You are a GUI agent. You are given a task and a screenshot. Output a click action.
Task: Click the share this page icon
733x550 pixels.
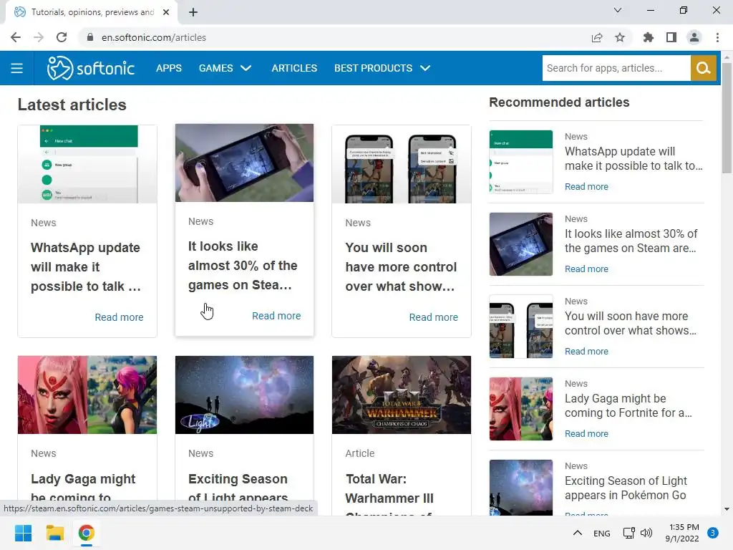pyautogui.click(x=597, y=37)
